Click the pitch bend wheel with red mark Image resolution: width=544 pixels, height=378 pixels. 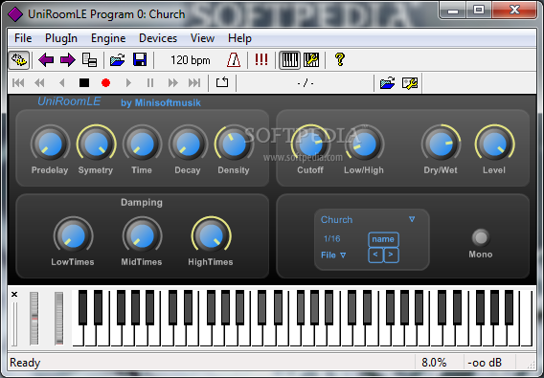click(x=34, y=319)
